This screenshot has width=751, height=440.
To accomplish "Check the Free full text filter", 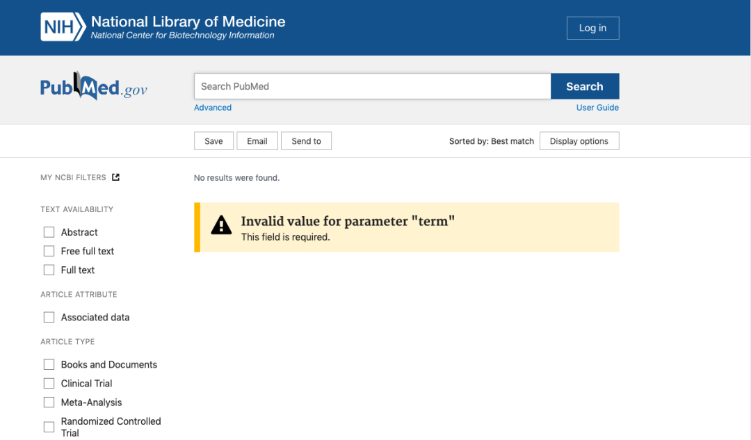I will (x=49, y=251).
